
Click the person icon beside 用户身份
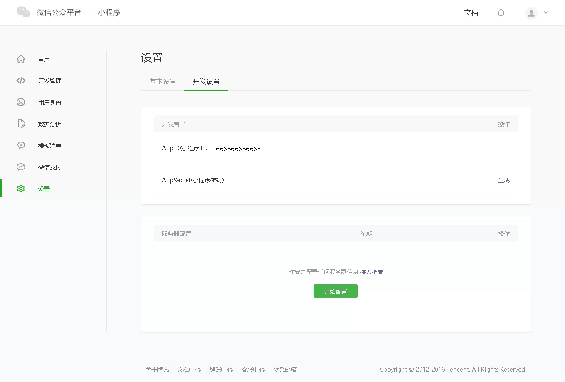[21, 102]
